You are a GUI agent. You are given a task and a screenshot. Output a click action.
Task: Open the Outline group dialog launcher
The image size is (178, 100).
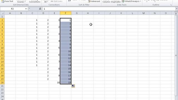point(171,5)
